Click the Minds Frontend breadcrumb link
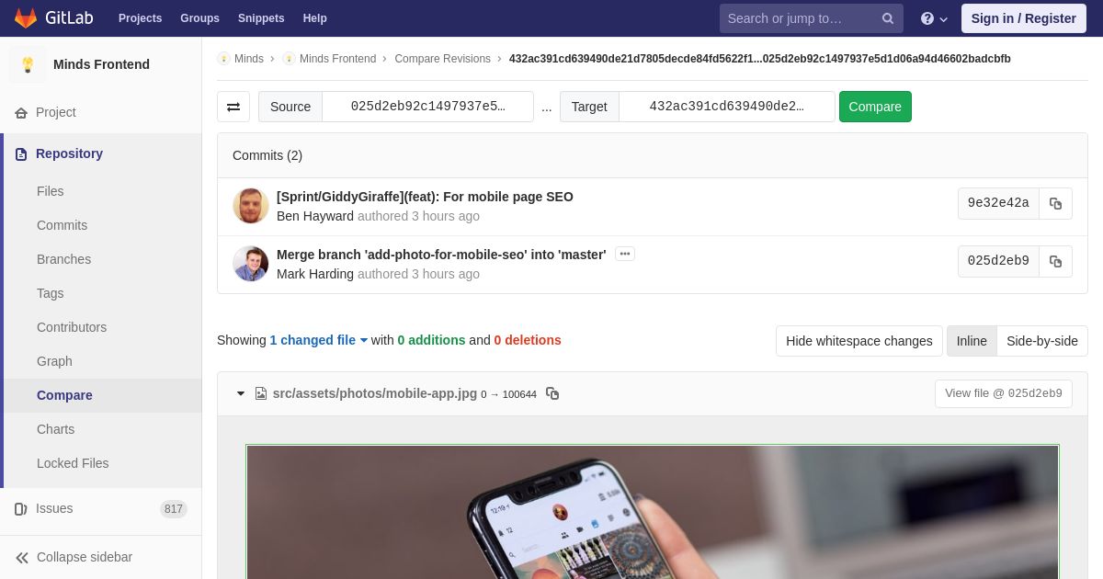Image resolution: width=1103 pixels, height=579 pixels. [337, 59]
